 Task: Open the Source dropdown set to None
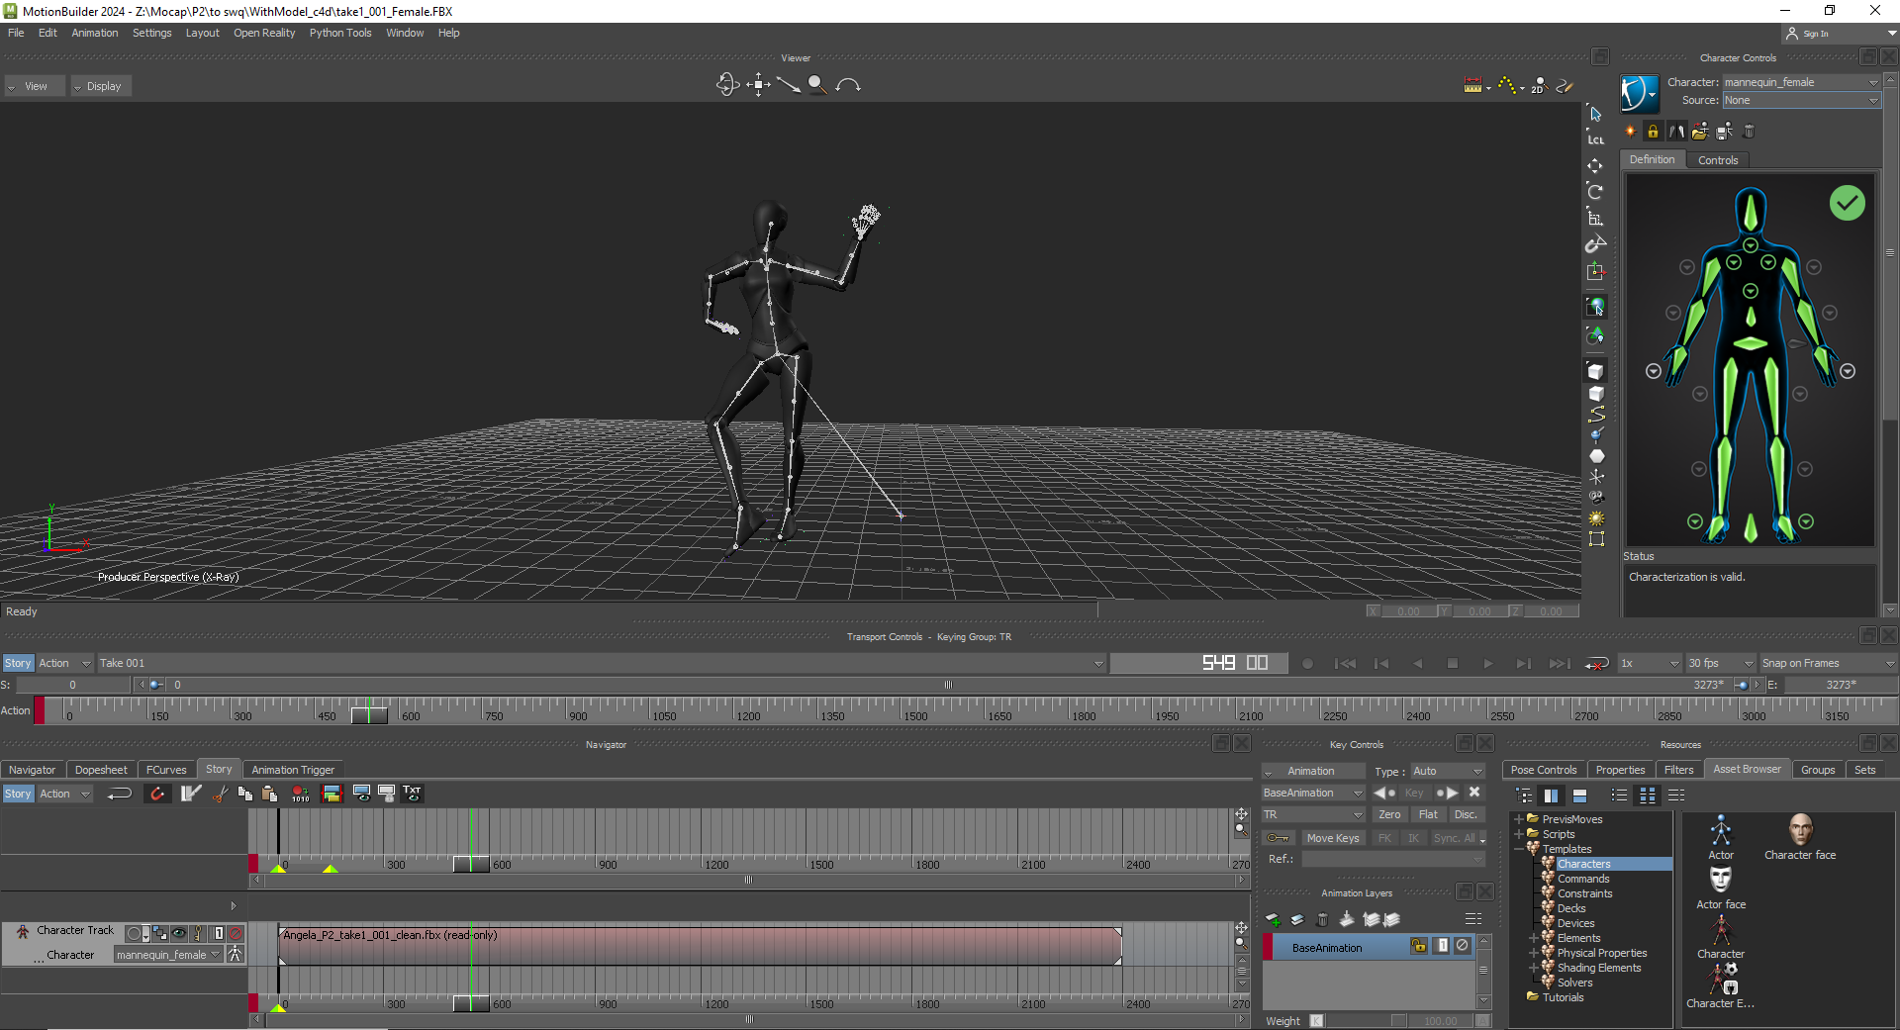(x=1800, y=101)
